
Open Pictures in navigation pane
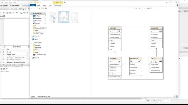click(x=37, y=23)
